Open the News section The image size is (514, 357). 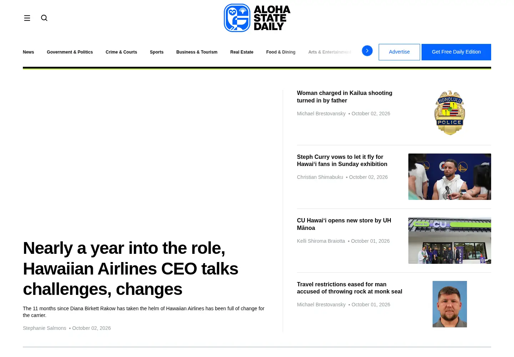coord(29,52)
